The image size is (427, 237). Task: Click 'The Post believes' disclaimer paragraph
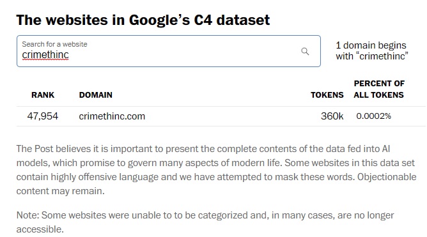(x=216, y=170)
